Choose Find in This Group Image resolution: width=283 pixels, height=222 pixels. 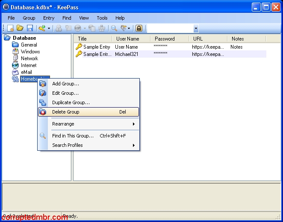(x=88, y=136)
